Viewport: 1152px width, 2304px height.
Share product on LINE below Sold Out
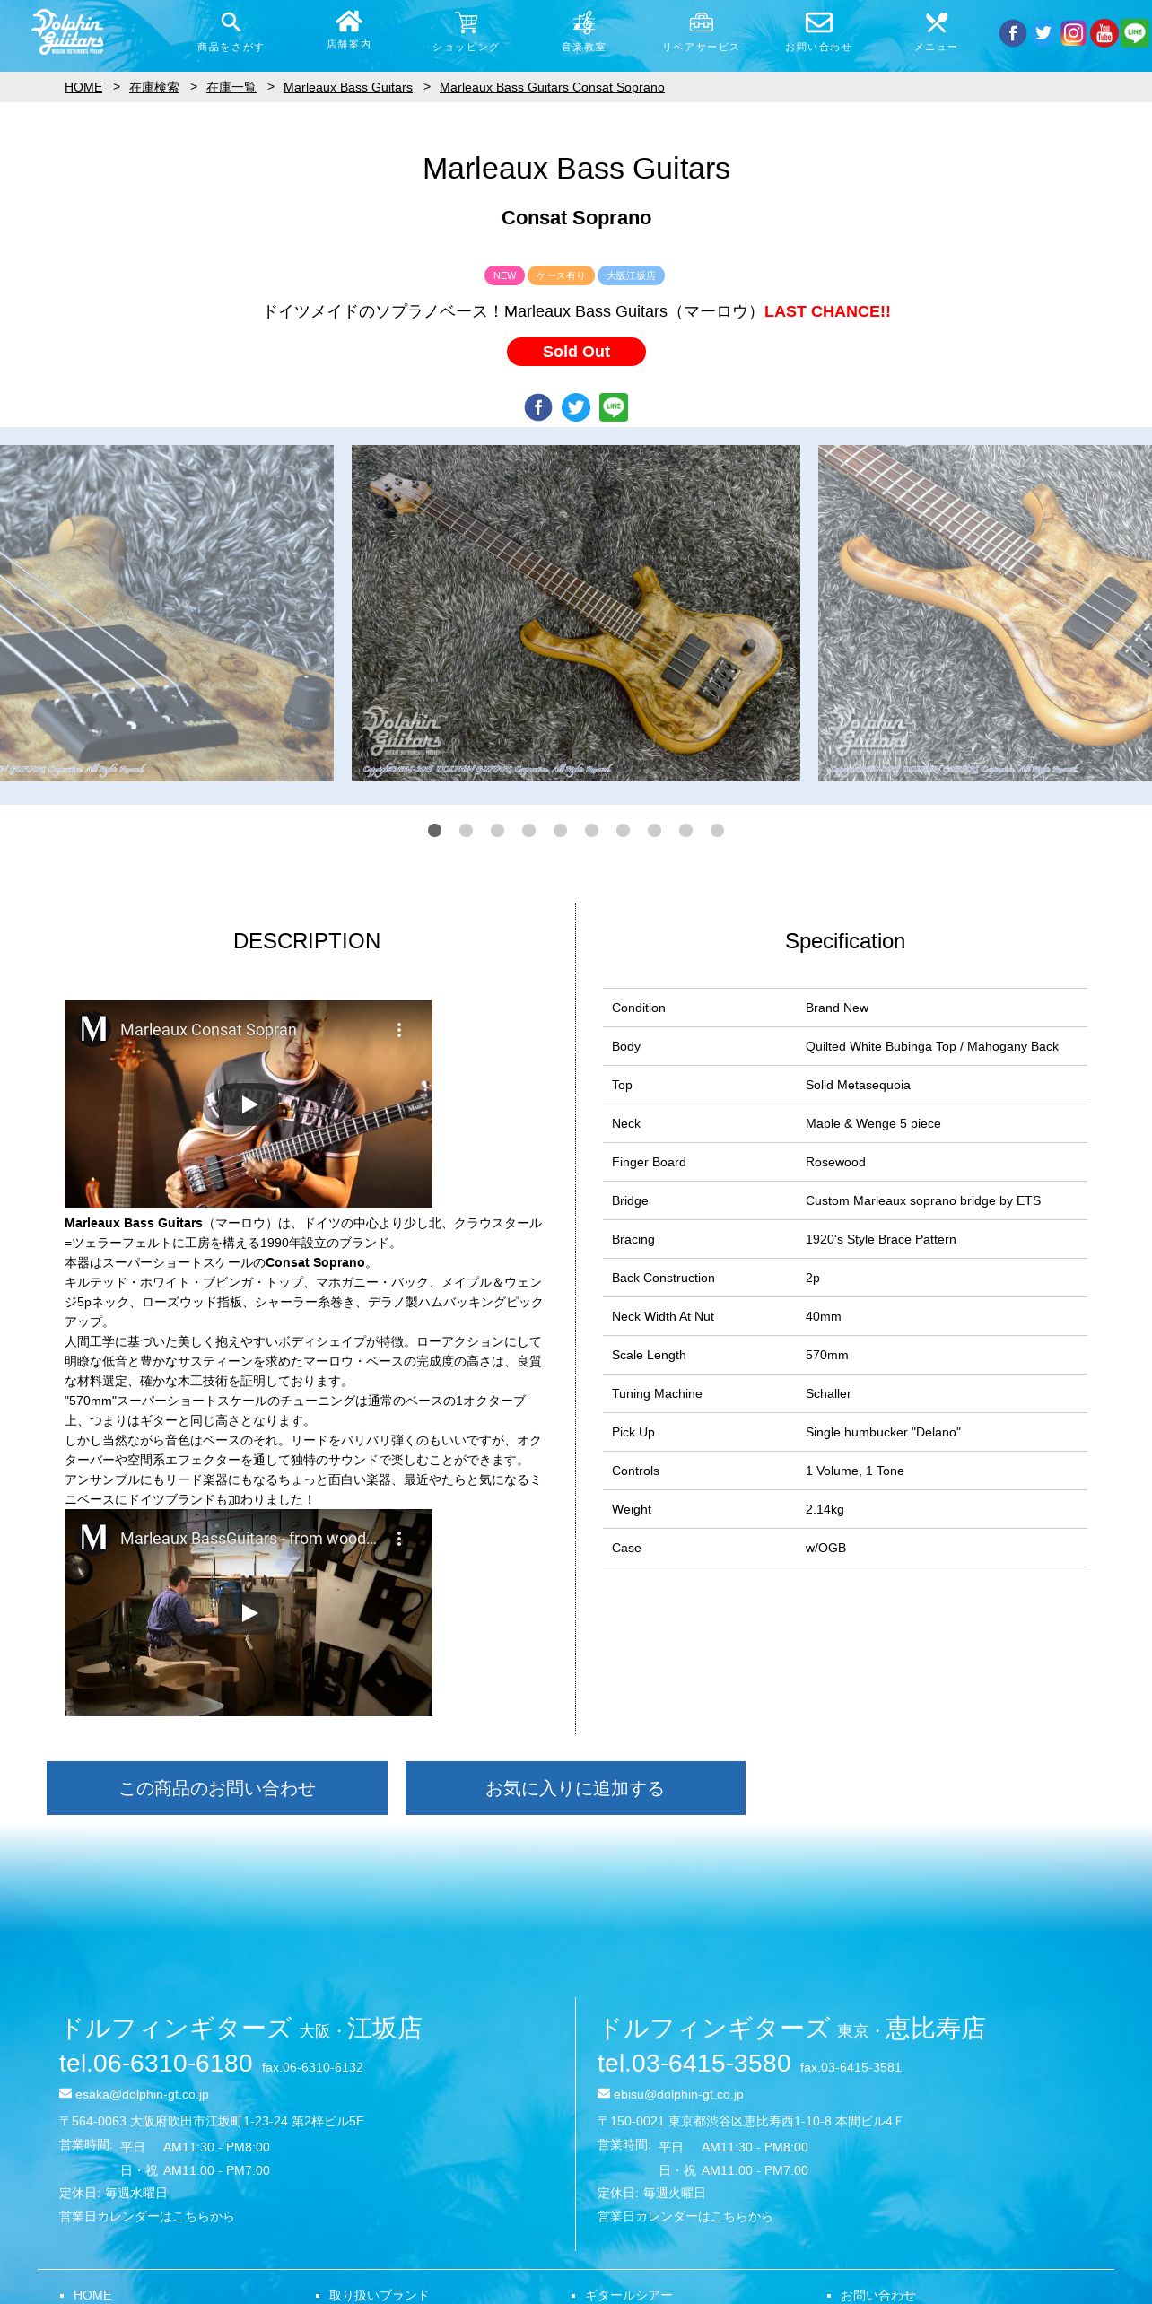614,407
